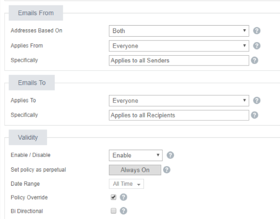Open help for Addresses Based On
This screenshot has height=219, width=280.
click(x=256, y=31)
